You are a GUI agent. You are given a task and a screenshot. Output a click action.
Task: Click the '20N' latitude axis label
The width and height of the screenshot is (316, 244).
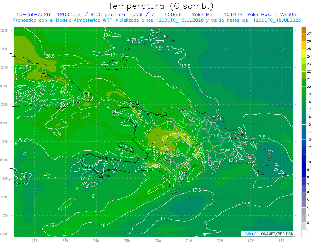tap(4, 105)
